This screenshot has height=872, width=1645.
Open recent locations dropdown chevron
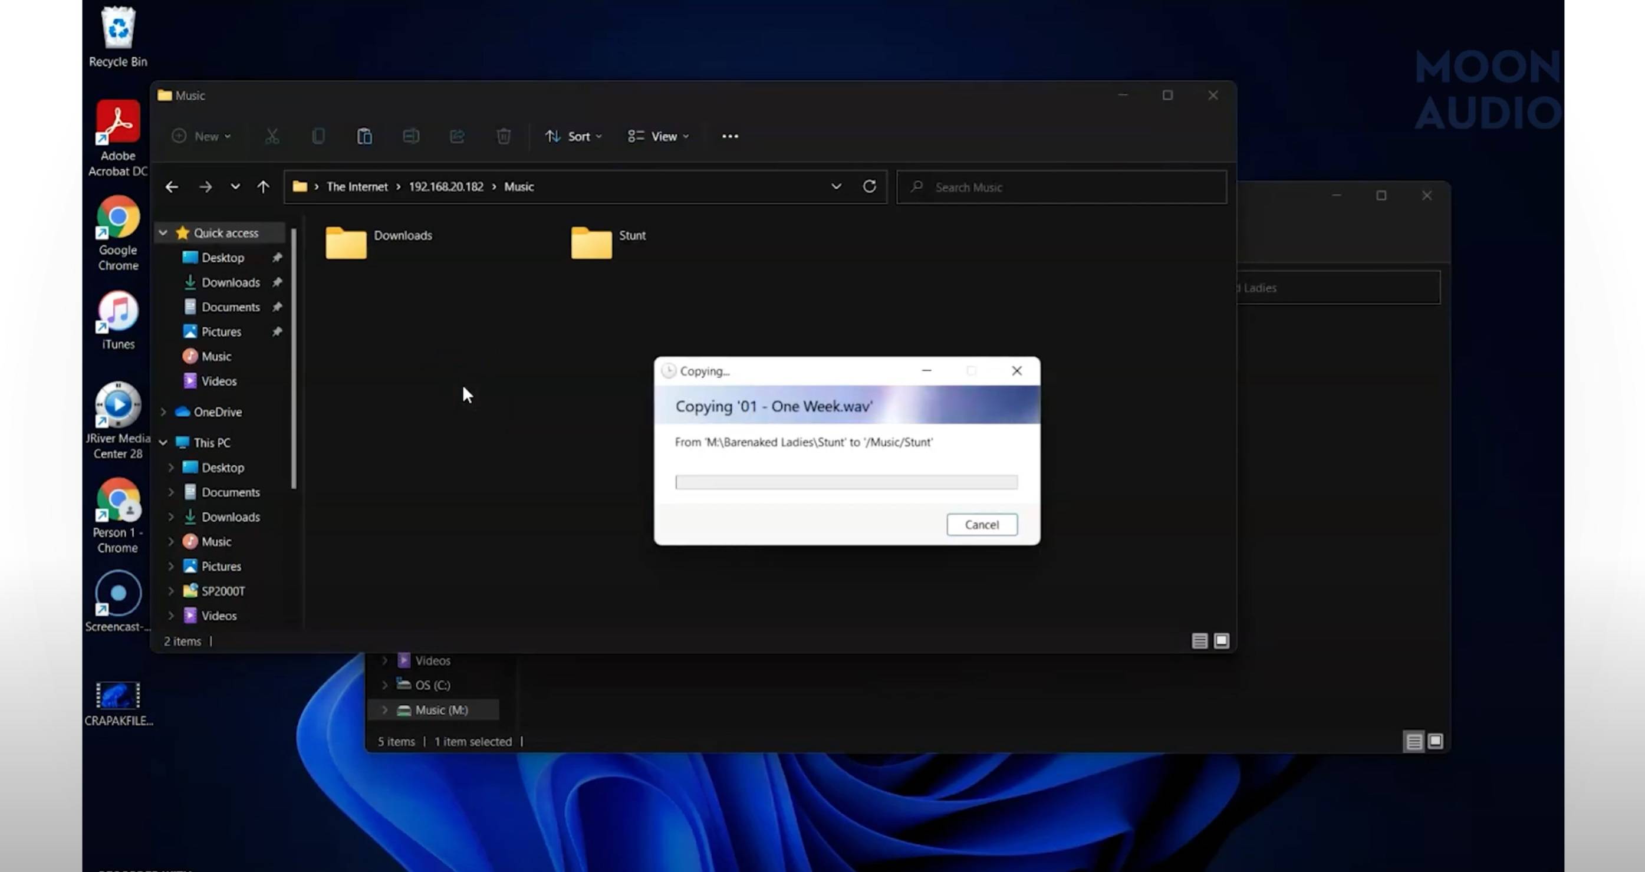[235, 186]
